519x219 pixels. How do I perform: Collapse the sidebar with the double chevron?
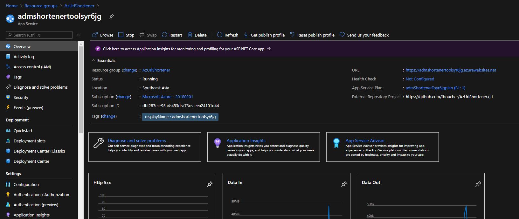(79, 35)
